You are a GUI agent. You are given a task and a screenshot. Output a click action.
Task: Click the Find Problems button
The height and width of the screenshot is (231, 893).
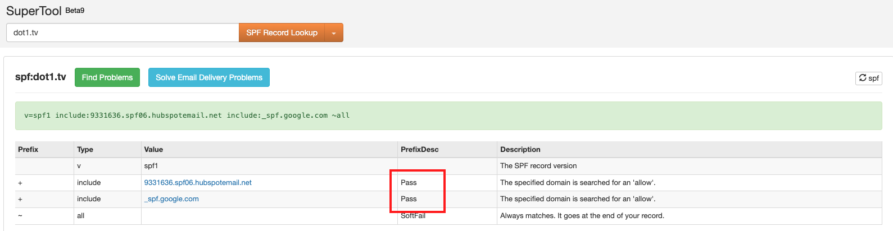click(107, 77)
